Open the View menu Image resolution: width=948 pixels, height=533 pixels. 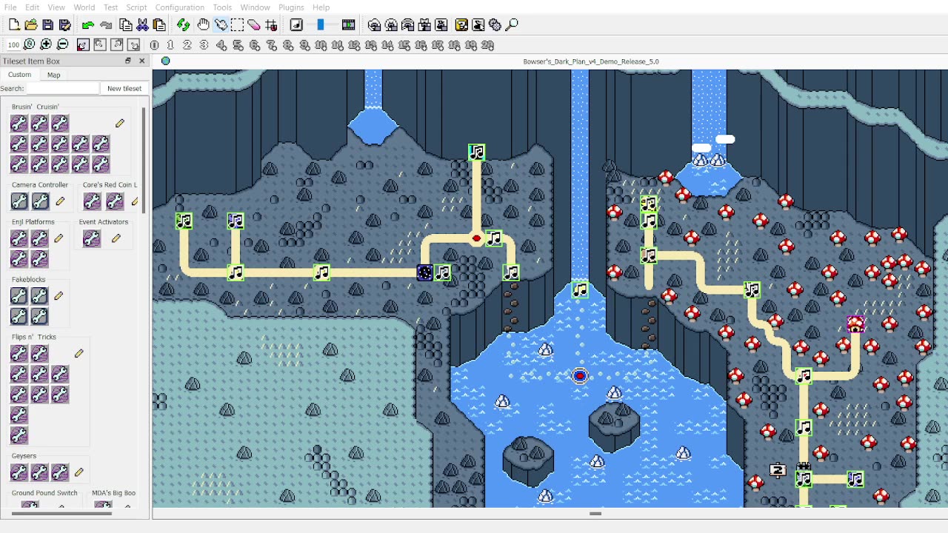56,7
